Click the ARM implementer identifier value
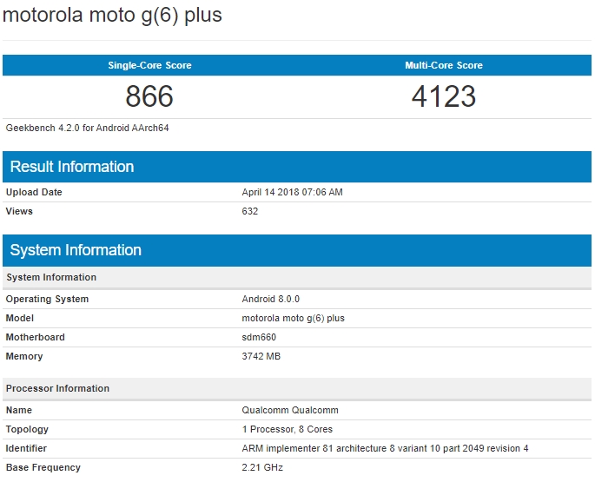 click(x=385, y=448)
